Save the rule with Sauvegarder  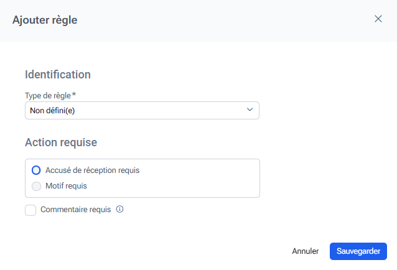[358, 251]
